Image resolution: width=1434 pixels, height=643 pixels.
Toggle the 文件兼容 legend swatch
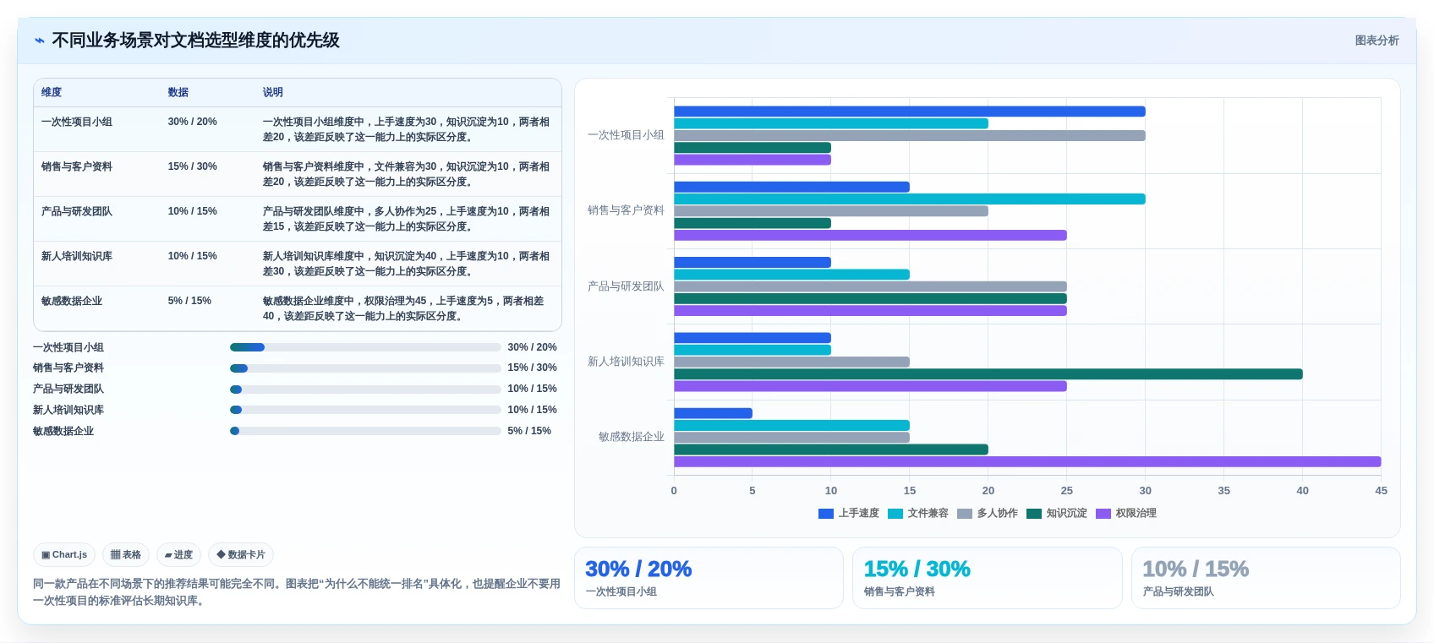(895, 514)
